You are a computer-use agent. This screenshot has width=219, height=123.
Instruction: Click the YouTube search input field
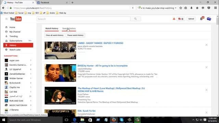tap(83, 19)
